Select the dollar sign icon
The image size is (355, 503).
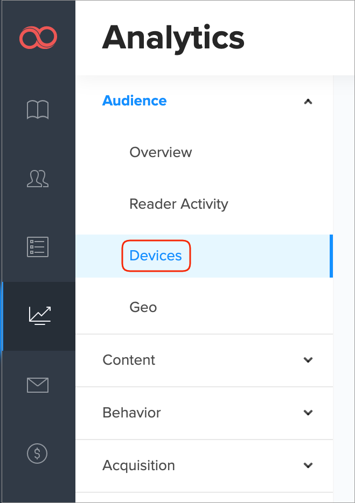click(x=38, y=454)
